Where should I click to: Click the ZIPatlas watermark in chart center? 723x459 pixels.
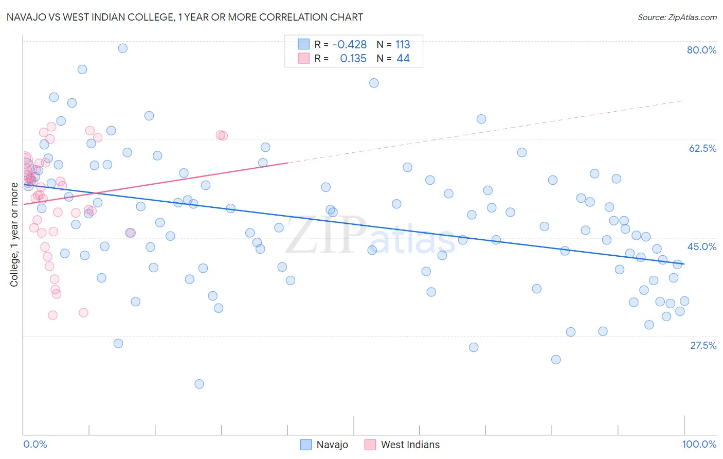370,236
